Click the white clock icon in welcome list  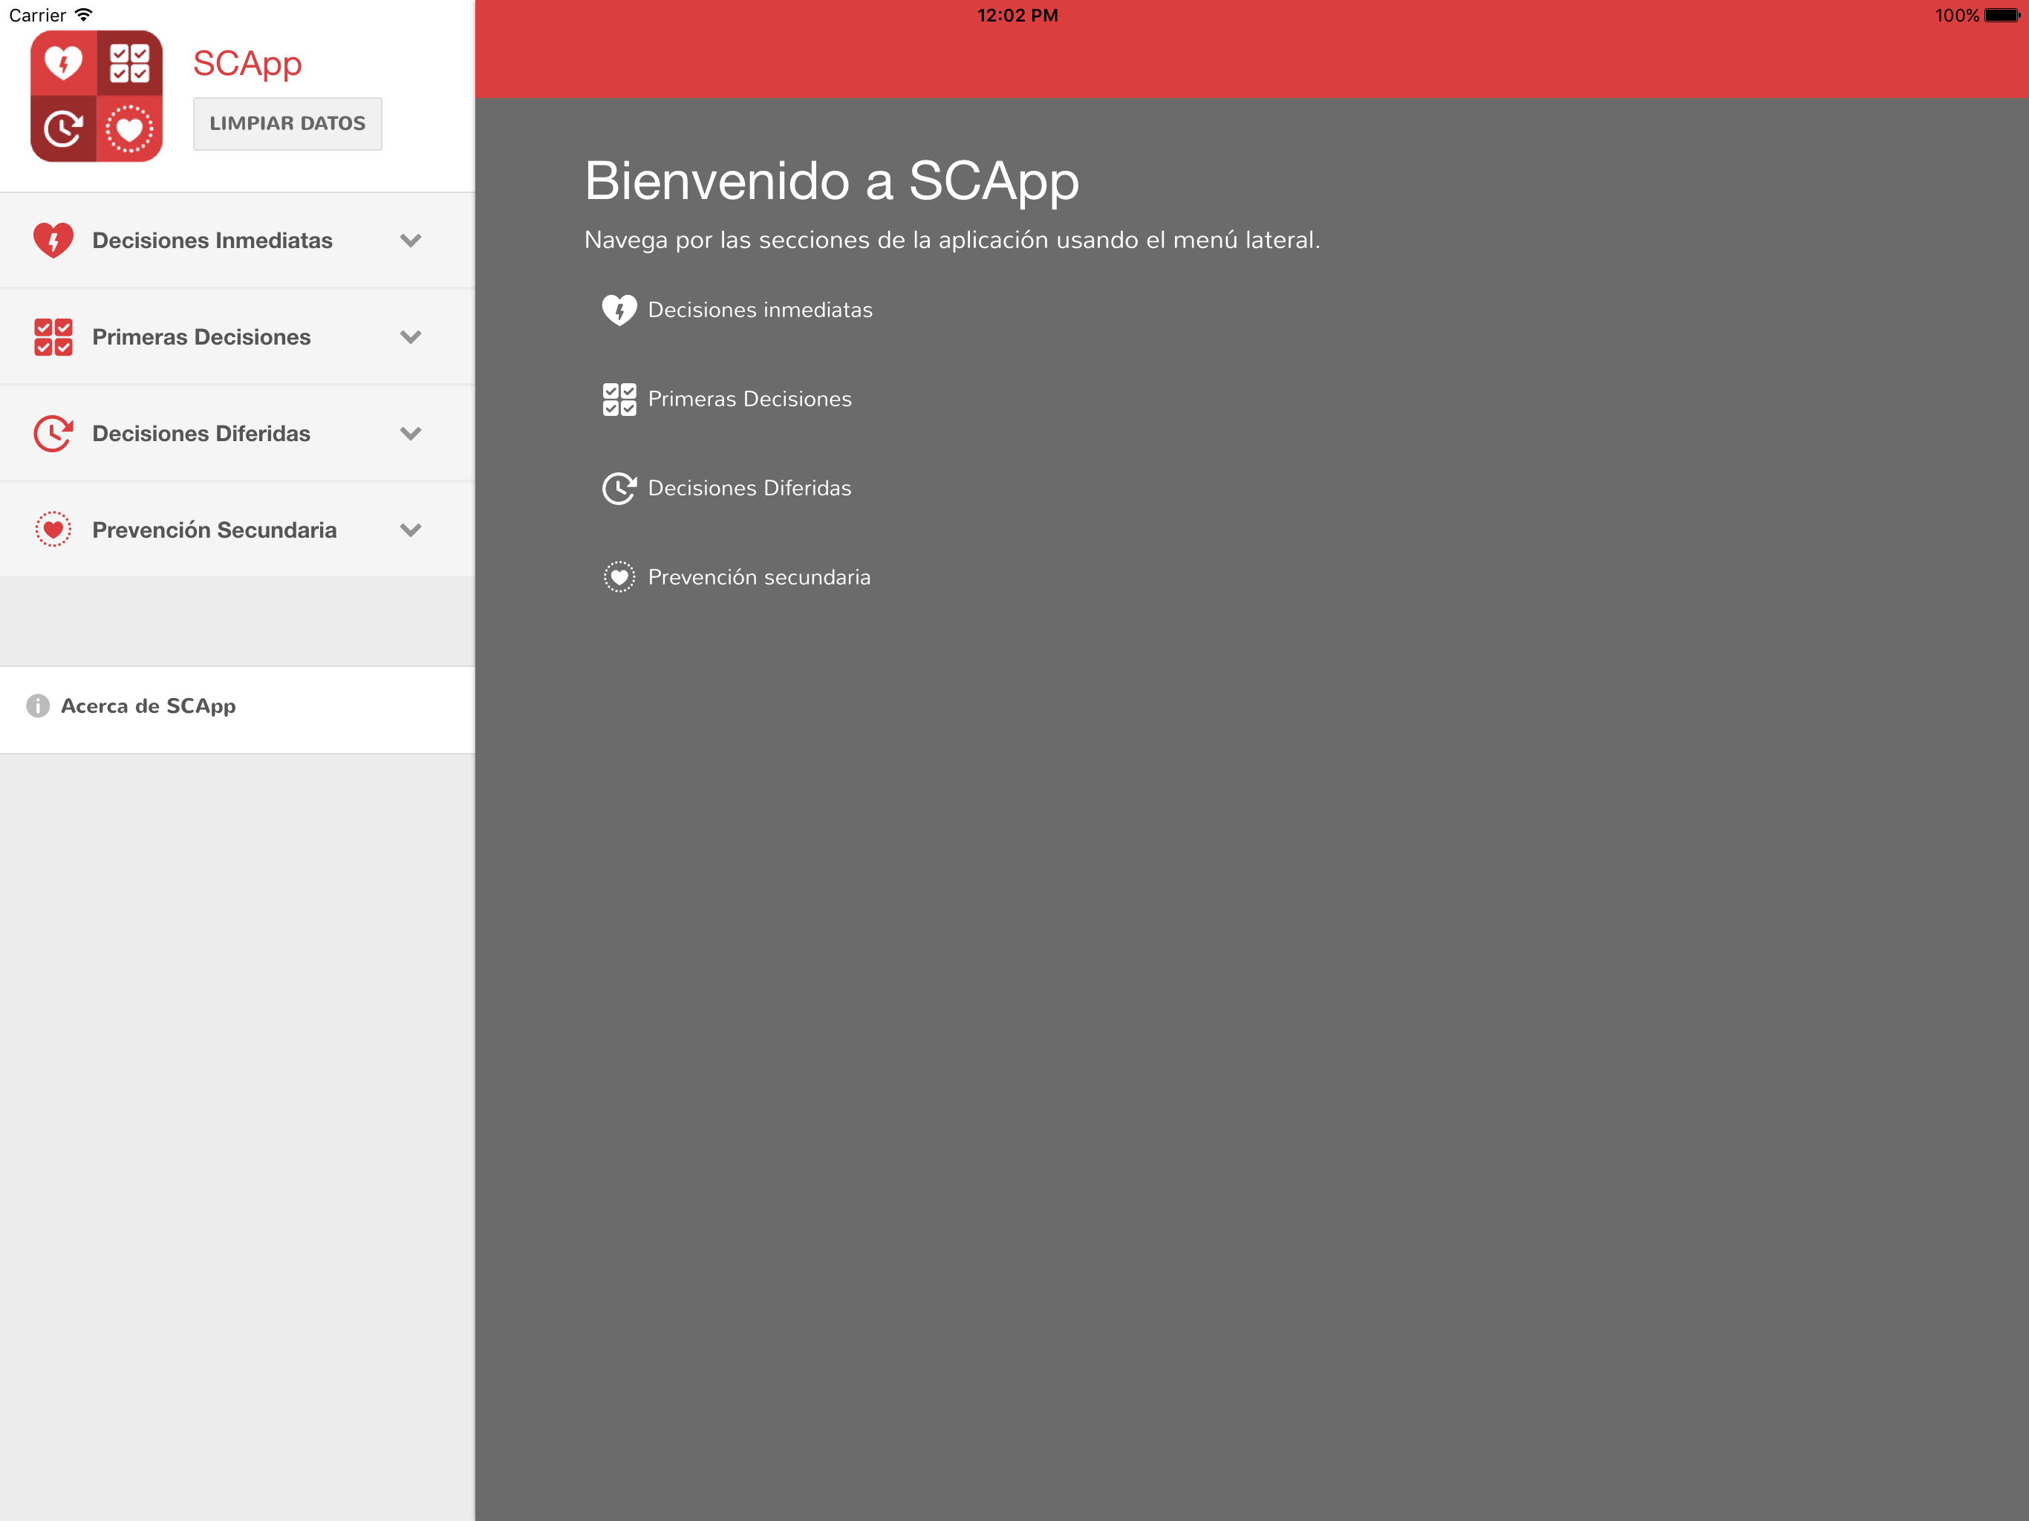(x=619, y=488)
